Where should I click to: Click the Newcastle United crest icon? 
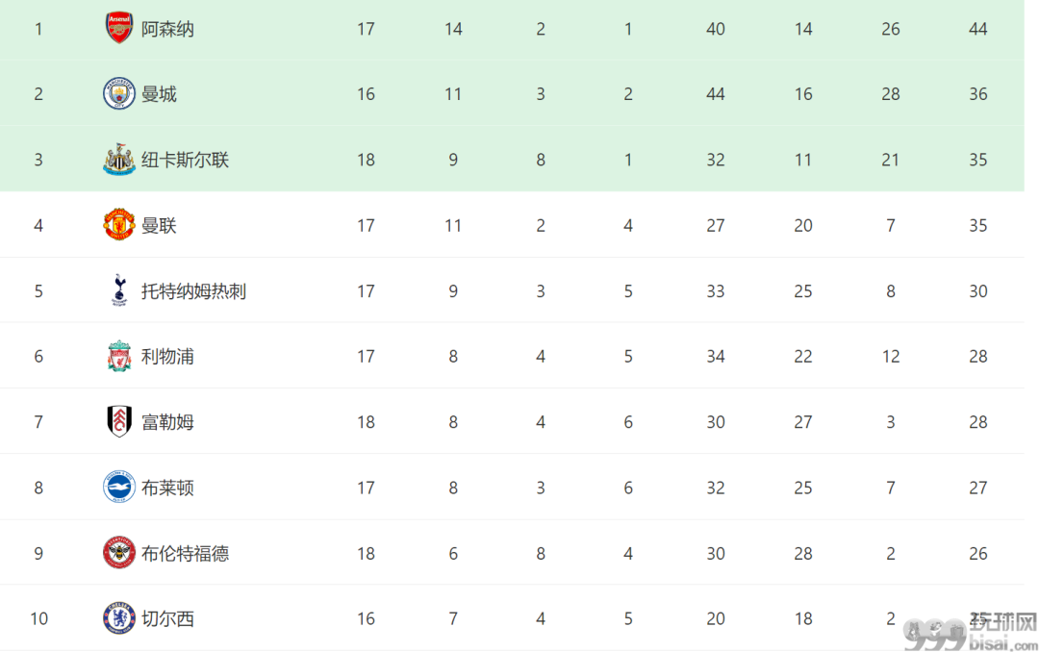coord(119,159)
